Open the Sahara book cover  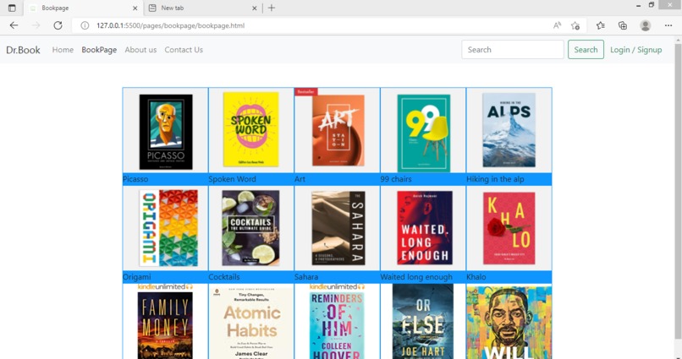[338, 228]
